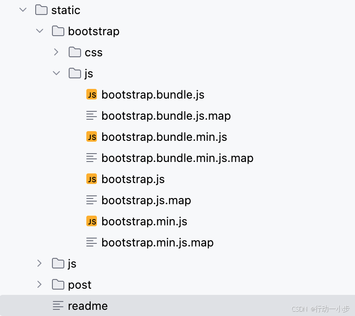The height and width of the screenshot is (316, 355).
Task: Collapse the static folder
Action: tap(23, 10)
